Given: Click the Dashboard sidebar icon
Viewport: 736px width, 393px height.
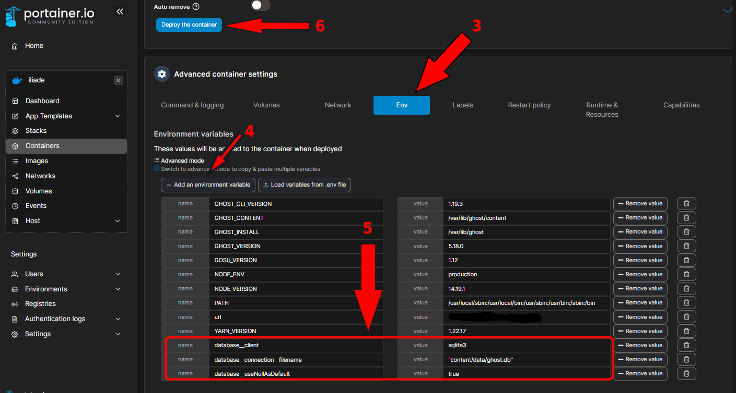Looking at the screenshot, I should click(x=15, y=101).
